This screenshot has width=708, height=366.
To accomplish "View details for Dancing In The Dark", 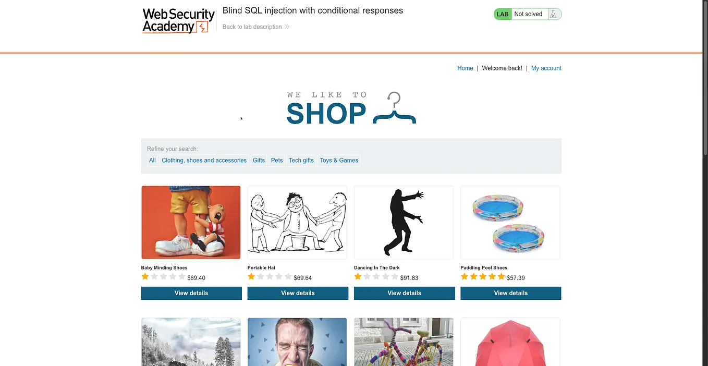I will [404, 293].
